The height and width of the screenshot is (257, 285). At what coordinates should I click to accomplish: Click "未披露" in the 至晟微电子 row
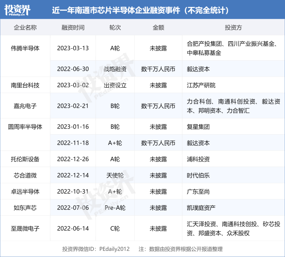[x=158, y=228]
